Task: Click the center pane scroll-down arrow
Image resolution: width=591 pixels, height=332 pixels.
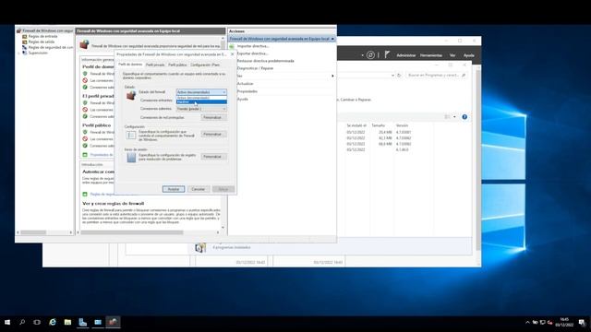Action: point(223,228)
